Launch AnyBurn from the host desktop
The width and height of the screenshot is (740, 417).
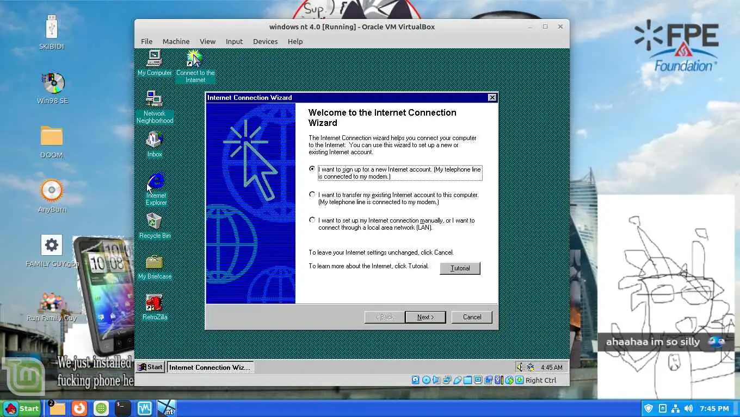pos(52,195)
